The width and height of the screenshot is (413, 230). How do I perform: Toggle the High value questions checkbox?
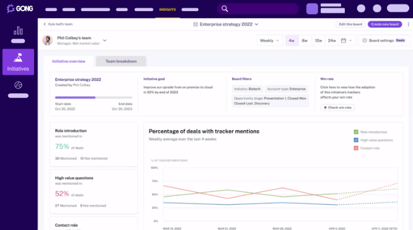[x=356, y=140]
